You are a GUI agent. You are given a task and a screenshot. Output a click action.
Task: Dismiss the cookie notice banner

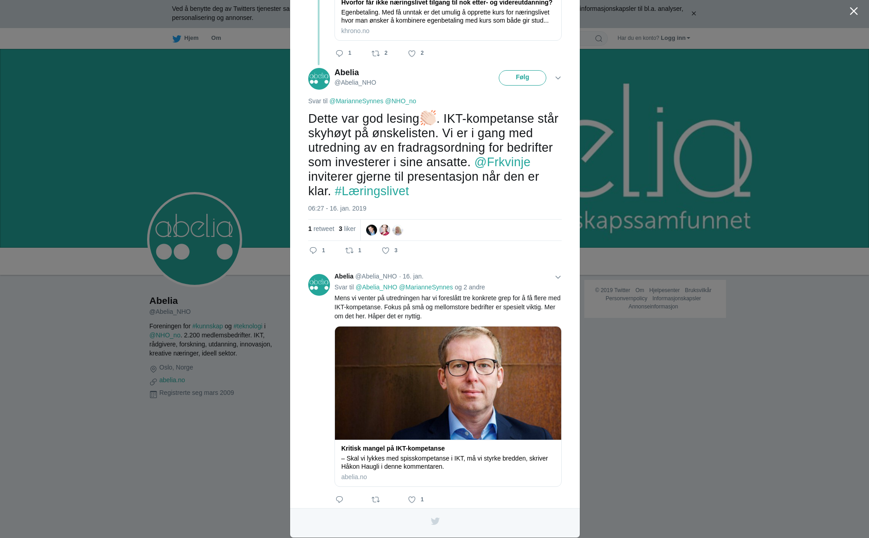(693, 14)
